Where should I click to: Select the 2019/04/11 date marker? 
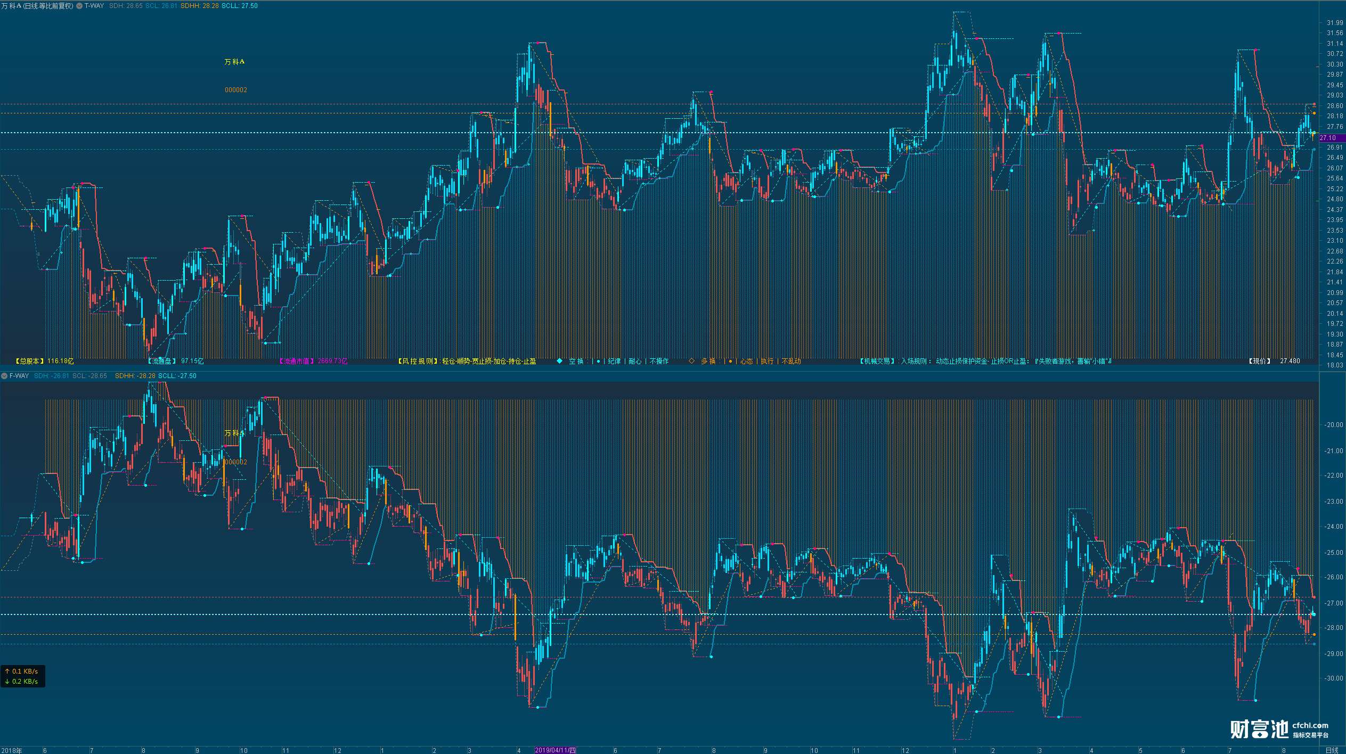[555, 750]
